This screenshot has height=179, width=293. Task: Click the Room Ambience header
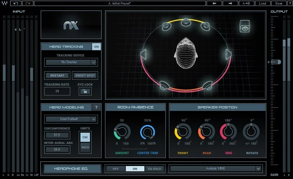click(136, 107)
